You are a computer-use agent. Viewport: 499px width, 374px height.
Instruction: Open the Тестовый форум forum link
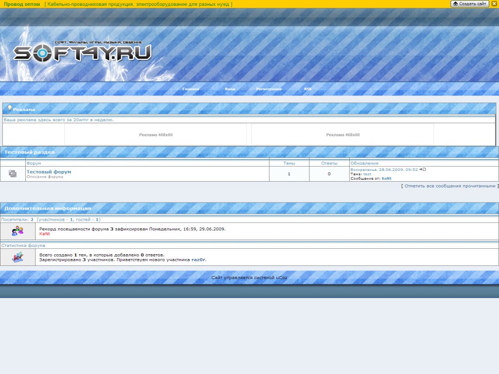(x=49, y=172)
